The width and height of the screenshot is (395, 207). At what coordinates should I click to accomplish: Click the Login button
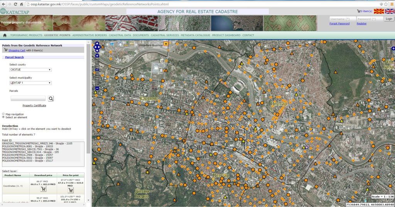click(x=389, y=19)
